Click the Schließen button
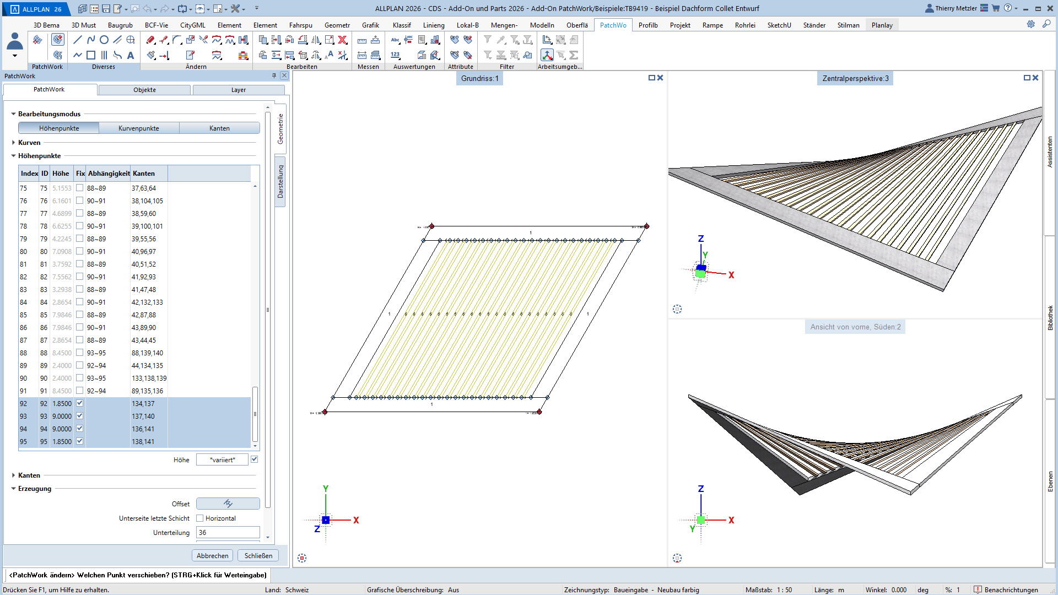Image resolution: width=1058 pixels, height=595 pixels. pyautogui.click(x=258, y=556)
